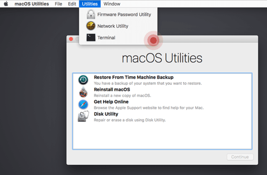Close the Utilities menu in menu bar
267x175 pixels.
[90, 4]
